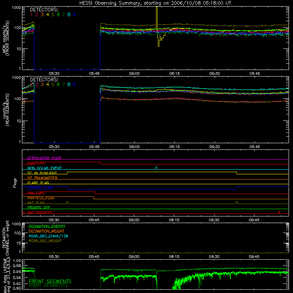Screen dimensions: 293x293
Task: Click detector 3 legend number in rear segments plot
Action: [x=42, y=85]
